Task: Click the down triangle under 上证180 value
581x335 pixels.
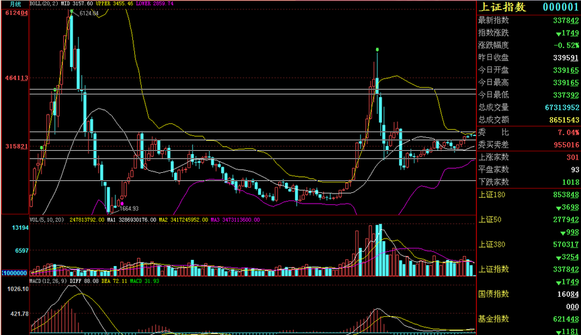Action: point(558,208)
